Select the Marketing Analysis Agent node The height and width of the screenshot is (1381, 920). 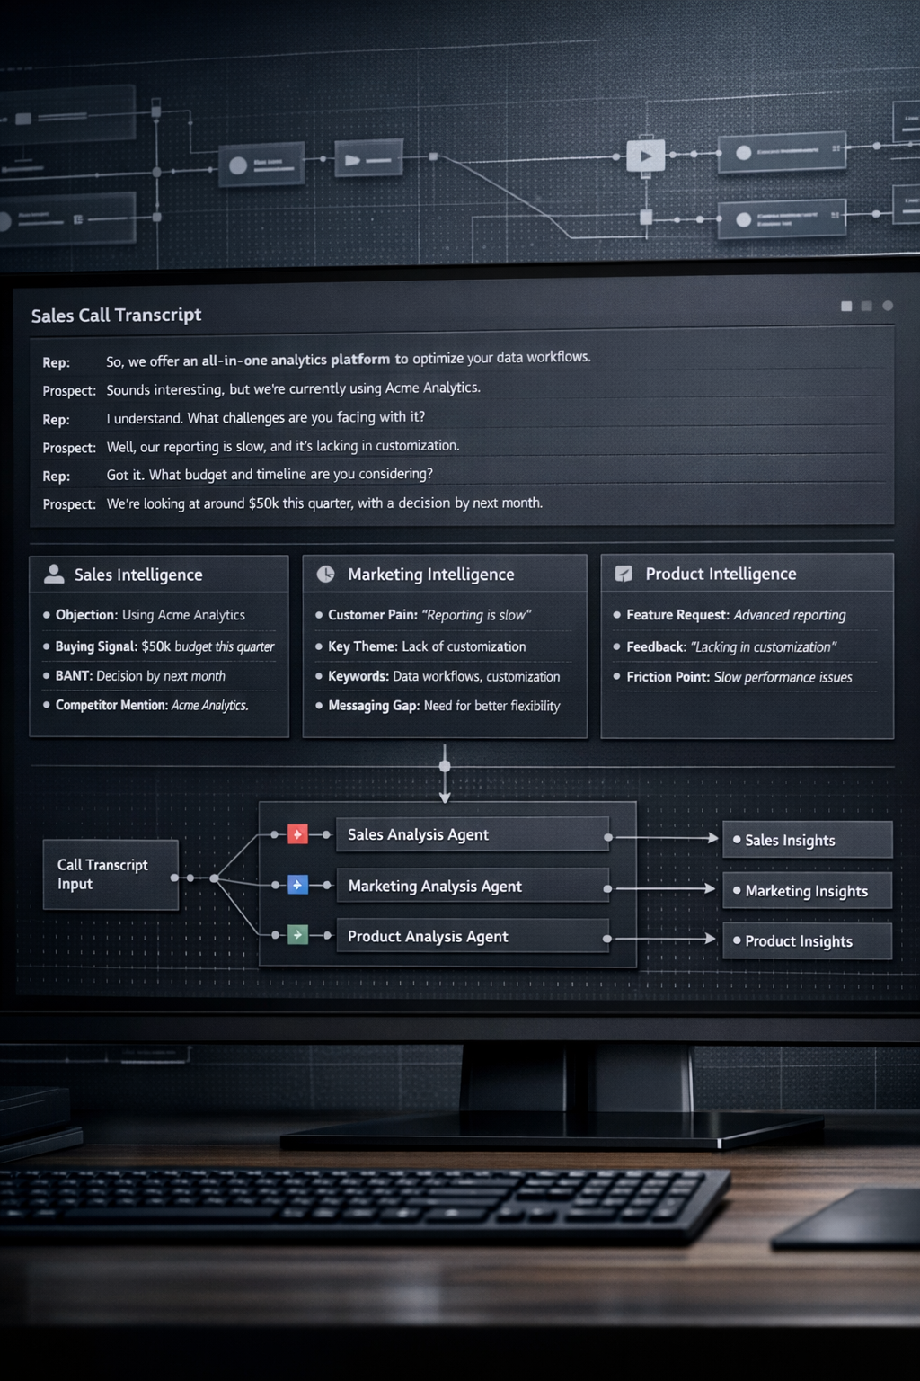(472, 886)
